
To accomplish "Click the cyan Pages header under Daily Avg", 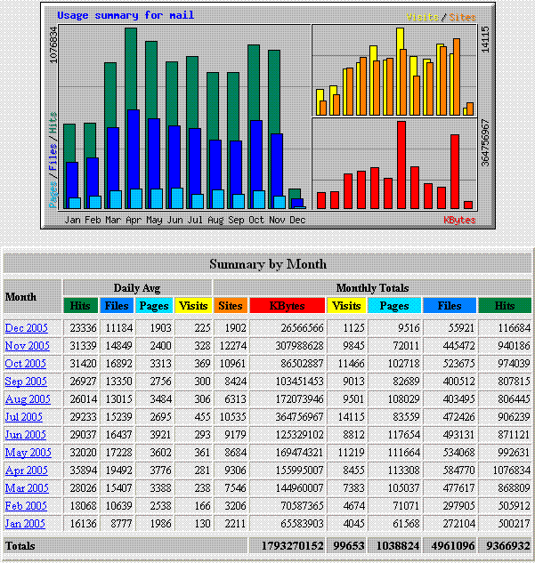I will coord(155,306).
